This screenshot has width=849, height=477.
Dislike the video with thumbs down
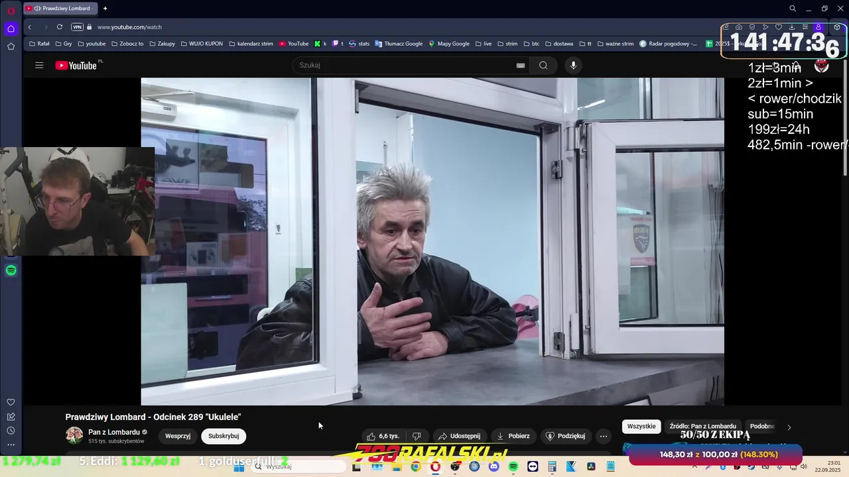[x=417, y=436]
